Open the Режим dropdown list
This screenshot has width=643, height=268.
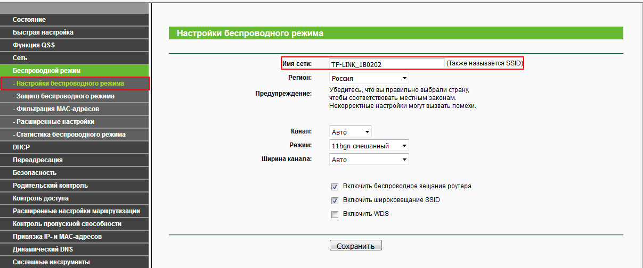(369, 146)
